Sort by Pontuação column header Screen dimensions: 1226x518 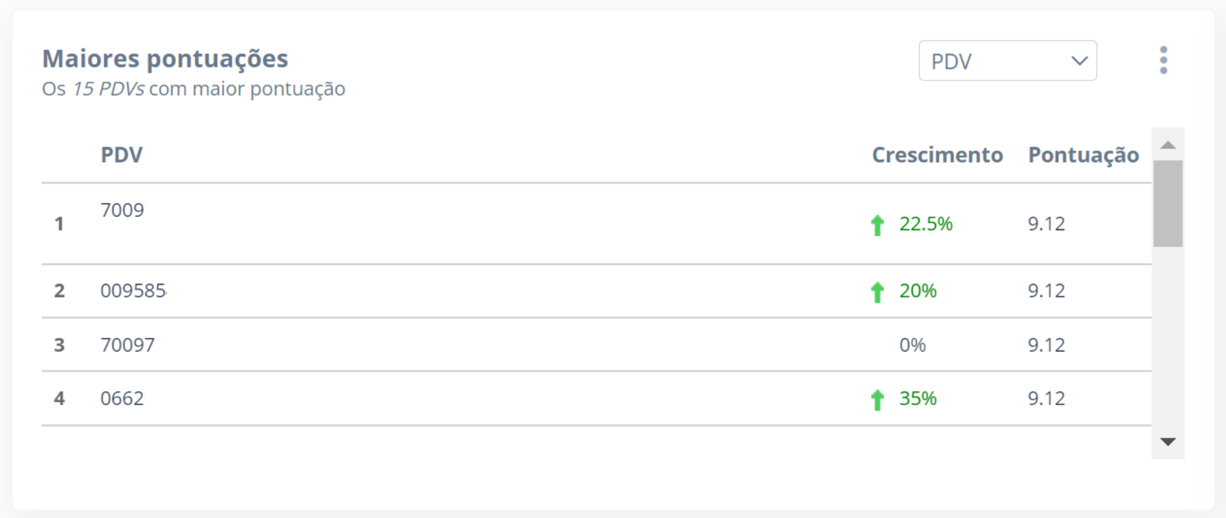1083,155
